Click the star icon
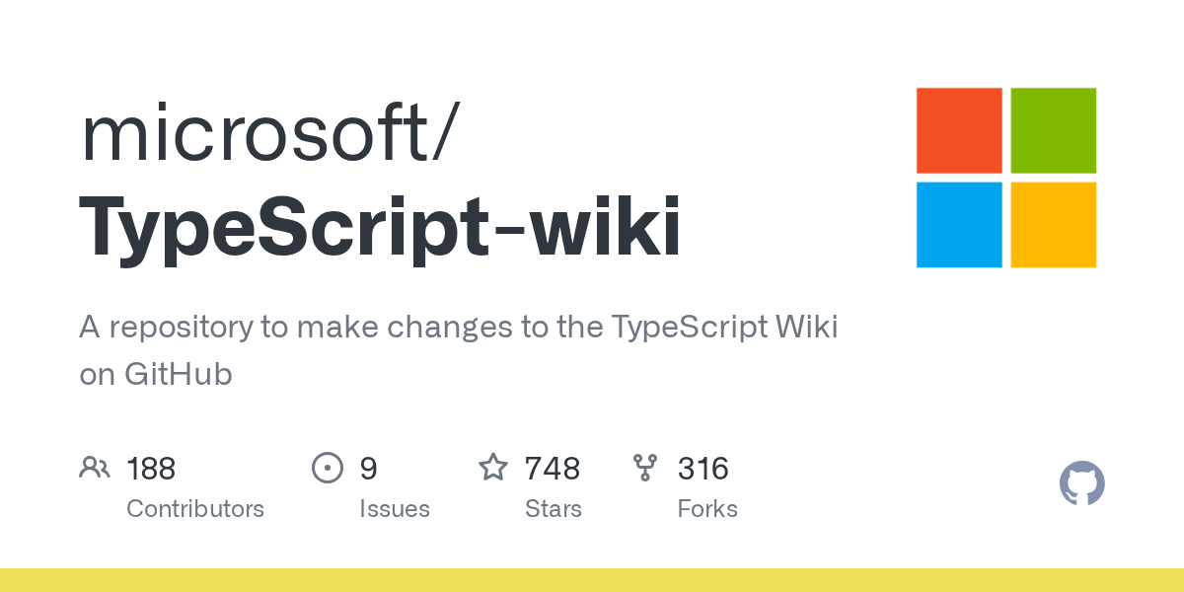 pos(492,468)
